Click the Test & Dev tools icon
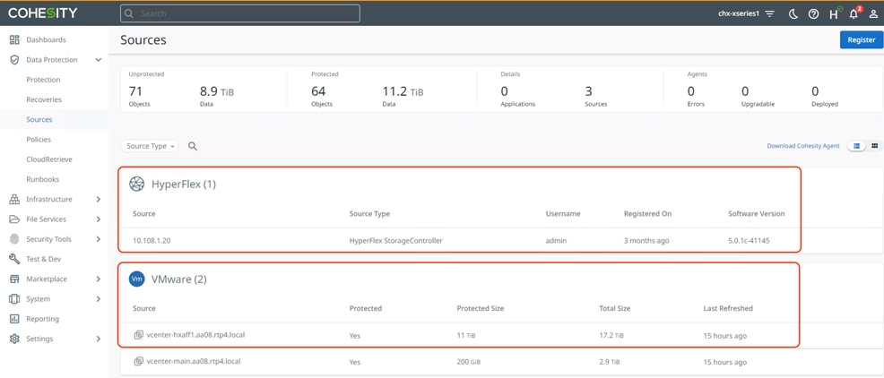The width and height of the screenshot is (884, 378). click(x=14, y=259)
